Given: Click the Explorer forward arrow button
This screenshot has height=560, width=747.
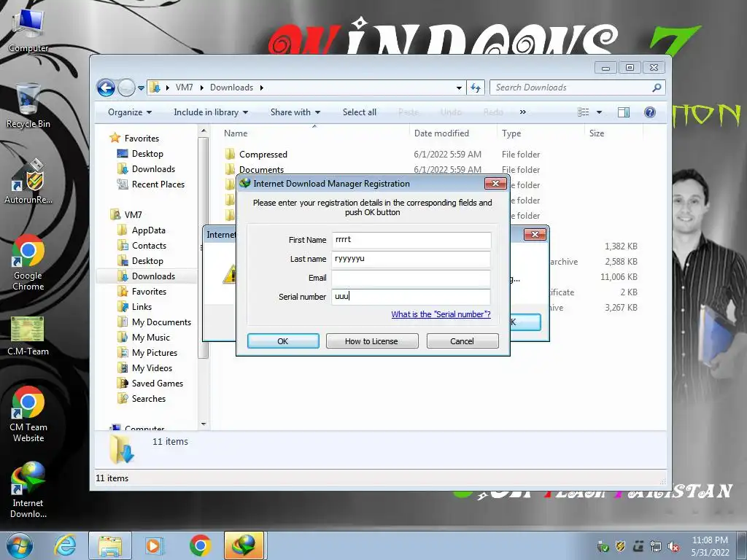Looking at the screenshot, I should (126, 87).
